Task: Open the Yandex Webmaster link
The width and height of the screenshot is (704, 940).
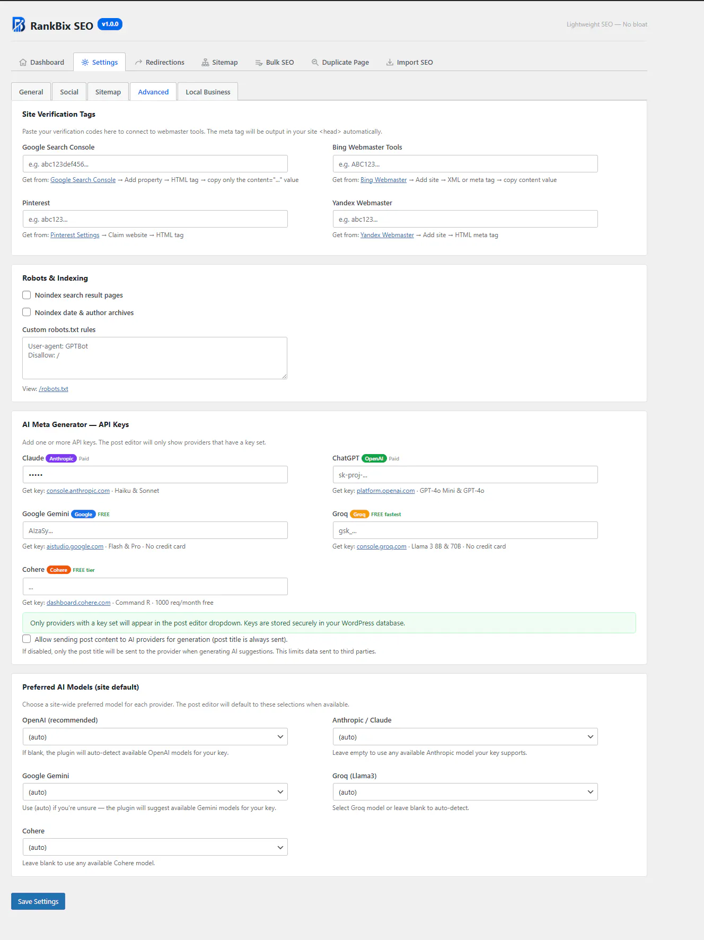Action: point(387,235)
